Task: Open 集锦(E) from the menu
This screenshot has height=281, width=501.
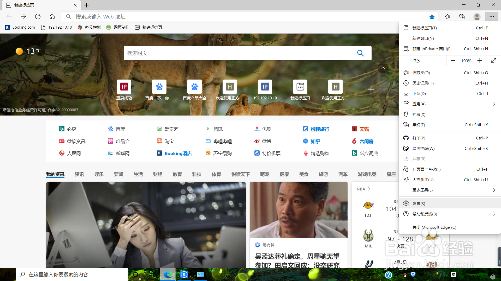Action: point(450,125)
